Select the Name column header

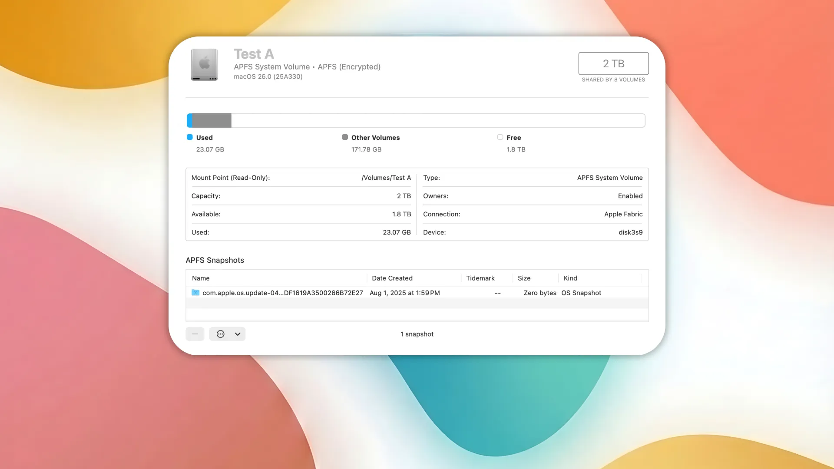tap(201, 278)
